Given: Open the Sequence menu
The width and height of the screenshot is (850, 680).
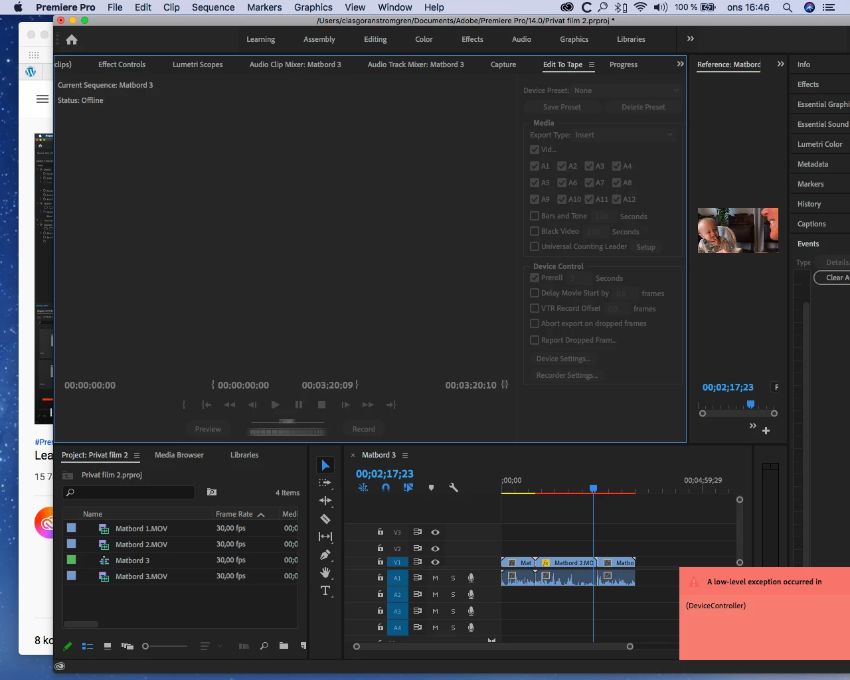Looking at the screenshot, I should (x=213, y=7).
